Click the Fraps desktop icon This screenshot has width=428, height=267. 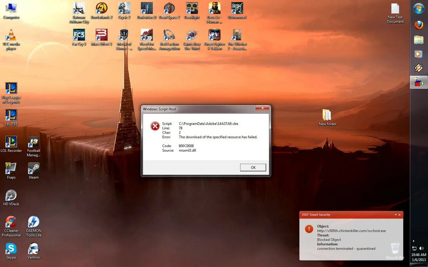click(x=11, y=171)
